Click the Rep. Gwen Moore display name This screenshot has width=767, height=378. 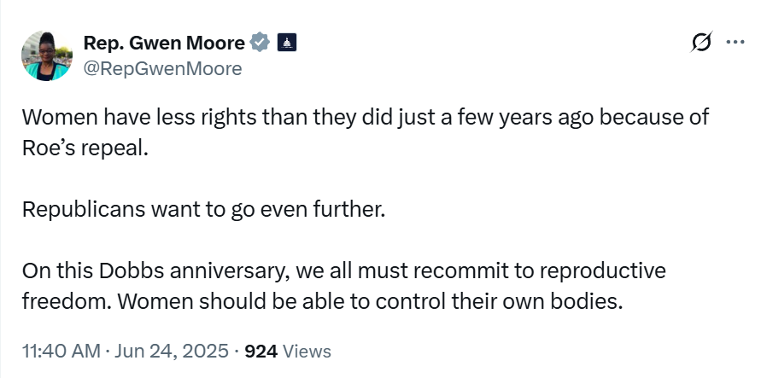point(164,43)
